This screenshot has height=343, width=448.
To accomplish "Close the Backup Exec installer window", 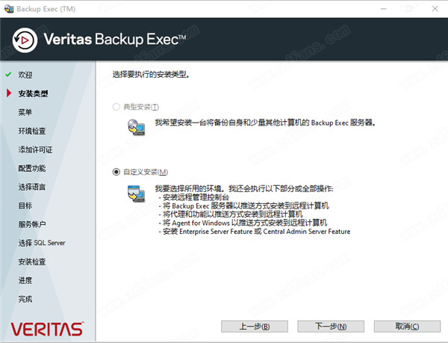I will [x=435, y=9].
